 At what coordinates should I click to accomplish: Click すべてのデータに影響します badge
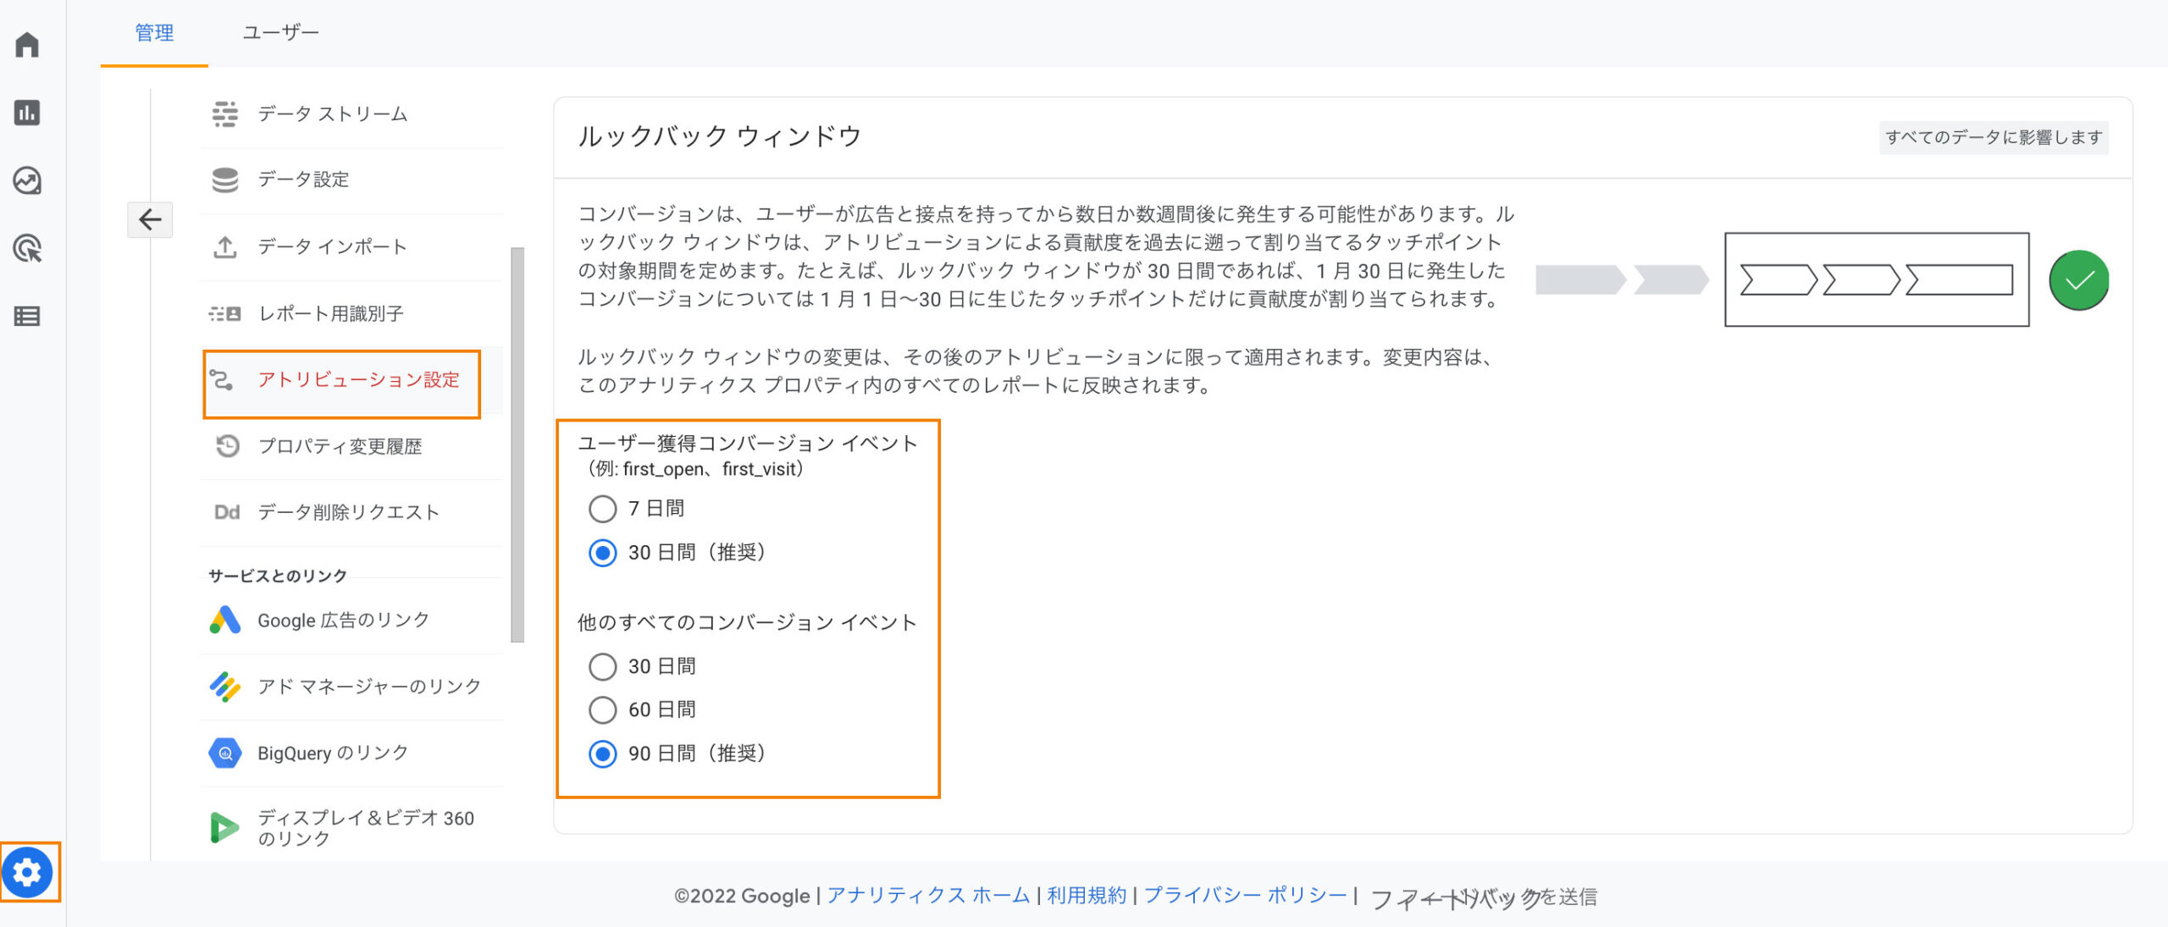[x=1994, y=137]
